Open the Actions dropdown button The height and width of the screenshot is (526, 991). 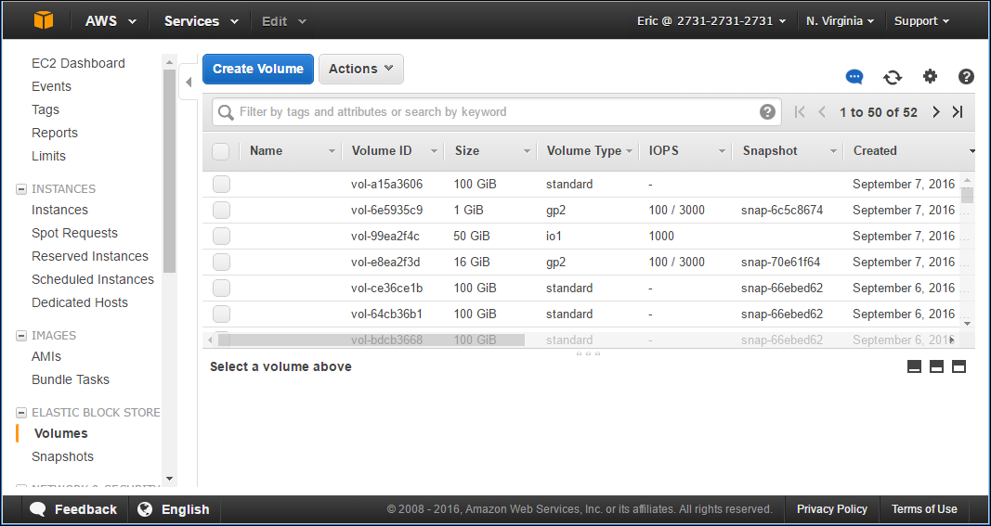[x=361, y=69]
